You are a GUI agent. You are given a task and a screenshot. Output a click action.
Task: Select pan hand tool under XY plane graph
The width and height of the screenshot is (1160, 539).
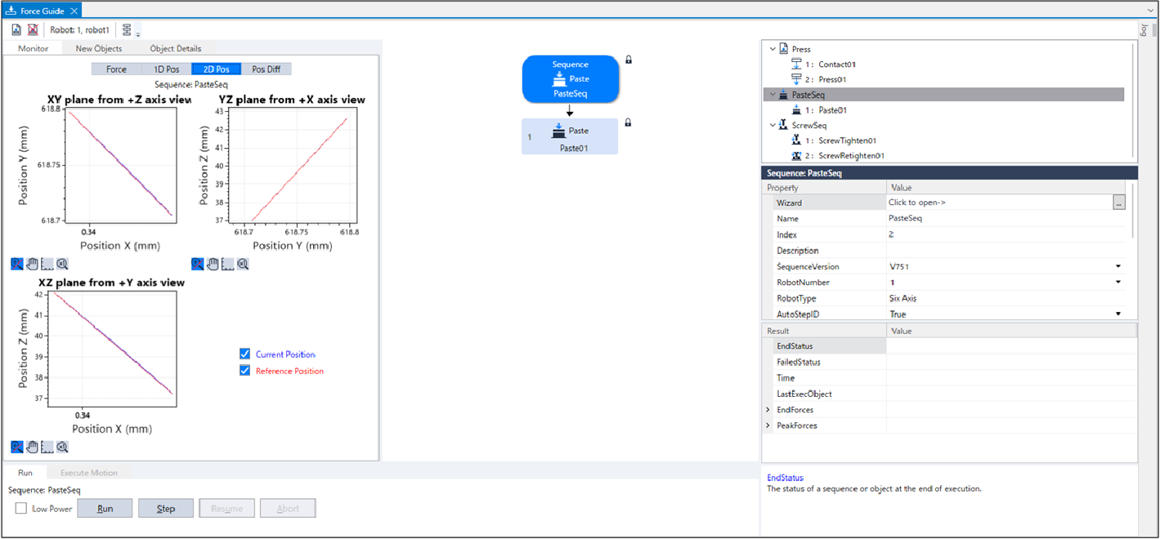(33, 264)
